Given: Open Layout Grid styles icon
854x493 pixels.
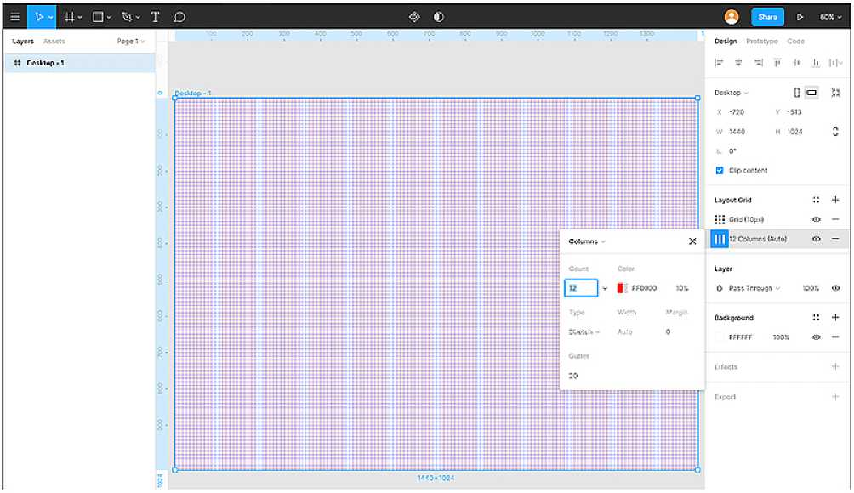Looking at the screenshot, I should point(816,201).
